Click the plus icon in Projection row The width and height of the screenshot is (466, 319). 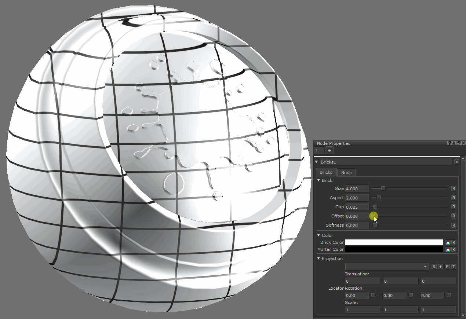tap(440, 267)
